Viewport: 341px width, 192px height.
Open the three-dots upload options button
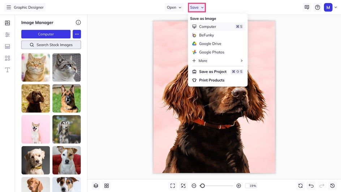coord(77,34)
